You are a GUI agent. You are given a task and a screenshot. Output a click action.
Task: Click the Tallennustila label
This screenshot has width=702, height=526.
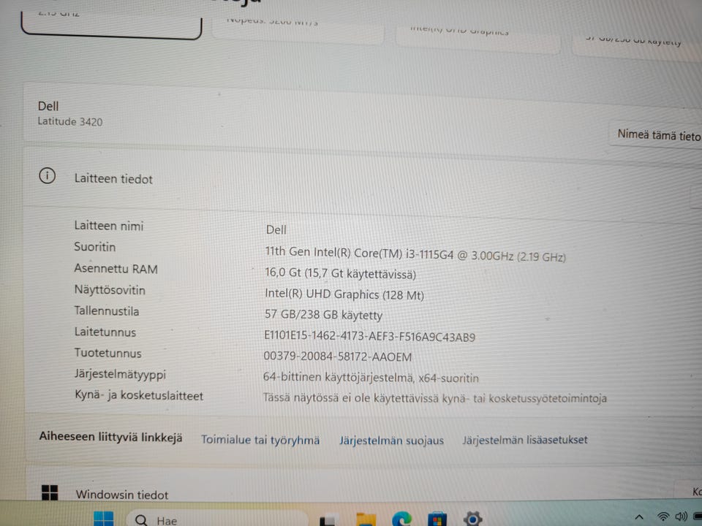tap(107, 311)
